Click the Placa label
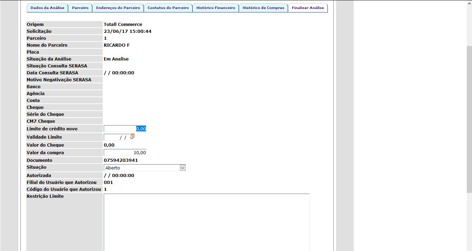Image resolution: width=472 pixels, height=251 pixels. (x=33, y=52)
